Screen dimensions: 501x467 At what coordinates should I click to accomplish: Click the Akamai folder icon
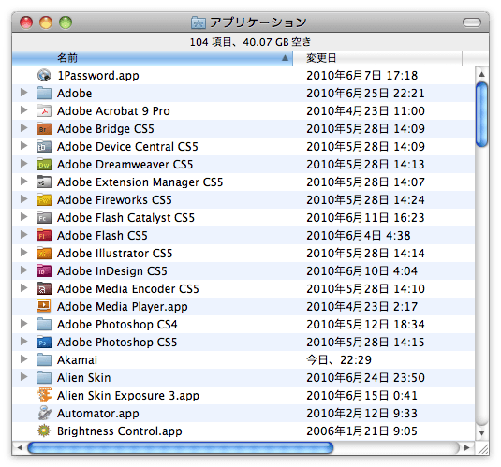pos(44,360)
